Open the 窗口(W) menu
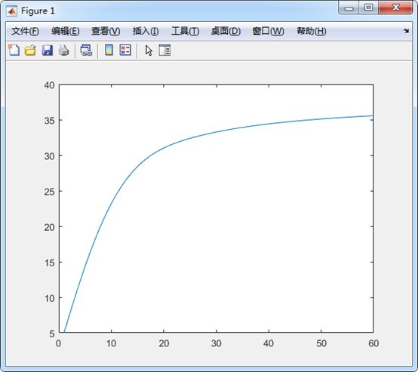This screenshot has width=418, height=372. click(268, 31)
